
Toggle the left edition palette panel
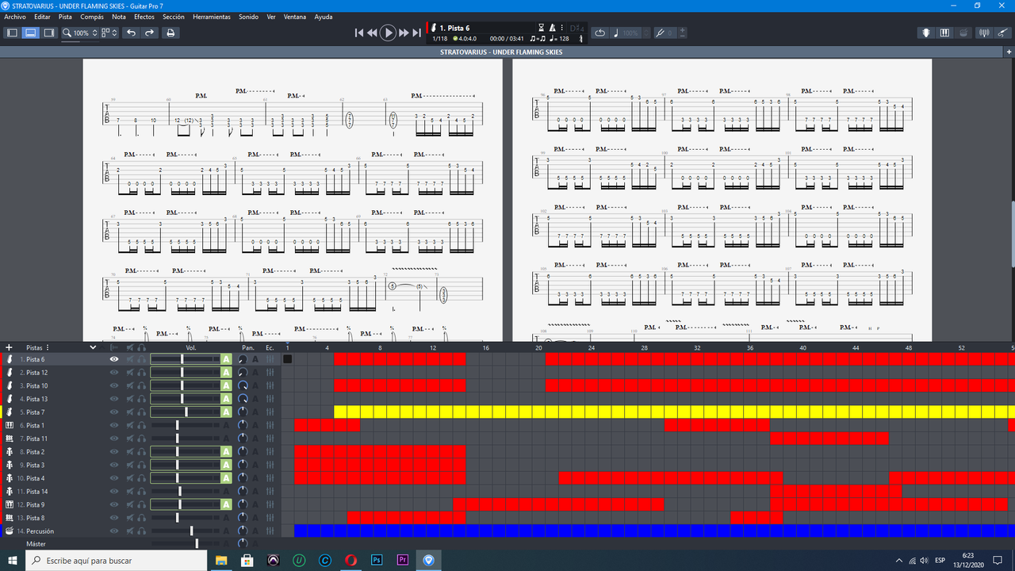tap(12, 33)
